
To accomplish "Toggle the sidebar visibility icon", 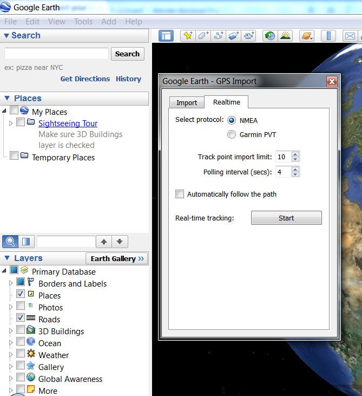I will tap(166, 36).
